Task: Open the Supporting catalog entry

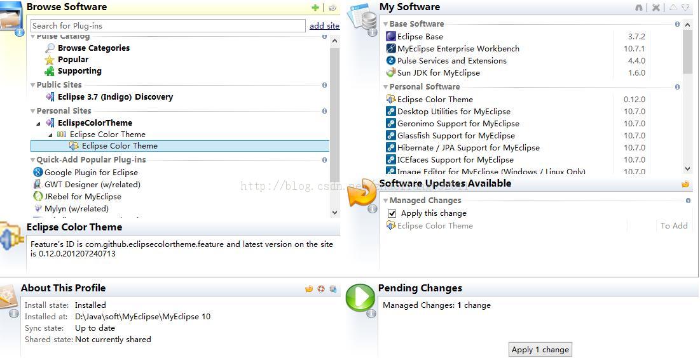Action: pos(79,71)
